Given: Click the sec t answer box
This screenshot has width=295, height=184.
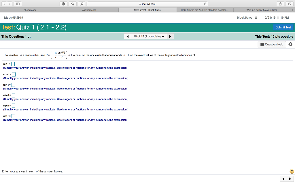Looking at the screenshot, I should pyautogui.click(x=13, y=106).
